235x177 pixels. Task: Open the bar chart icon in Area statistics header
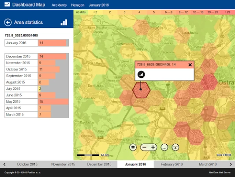click(64, 23)
